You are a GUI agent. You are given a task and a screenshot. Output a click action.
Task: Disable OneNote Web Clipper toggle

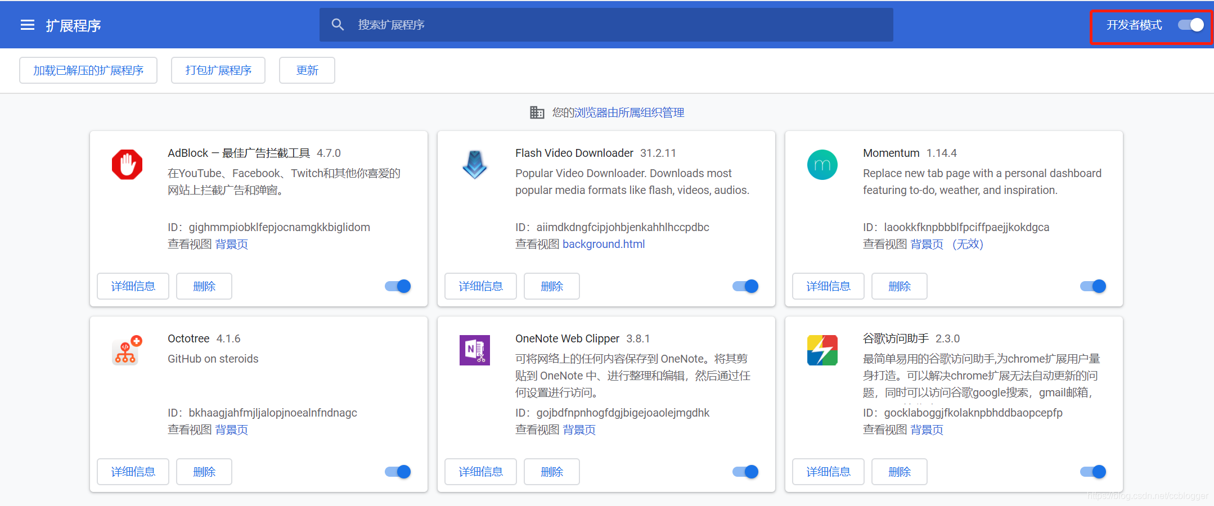tap(745, 472)
